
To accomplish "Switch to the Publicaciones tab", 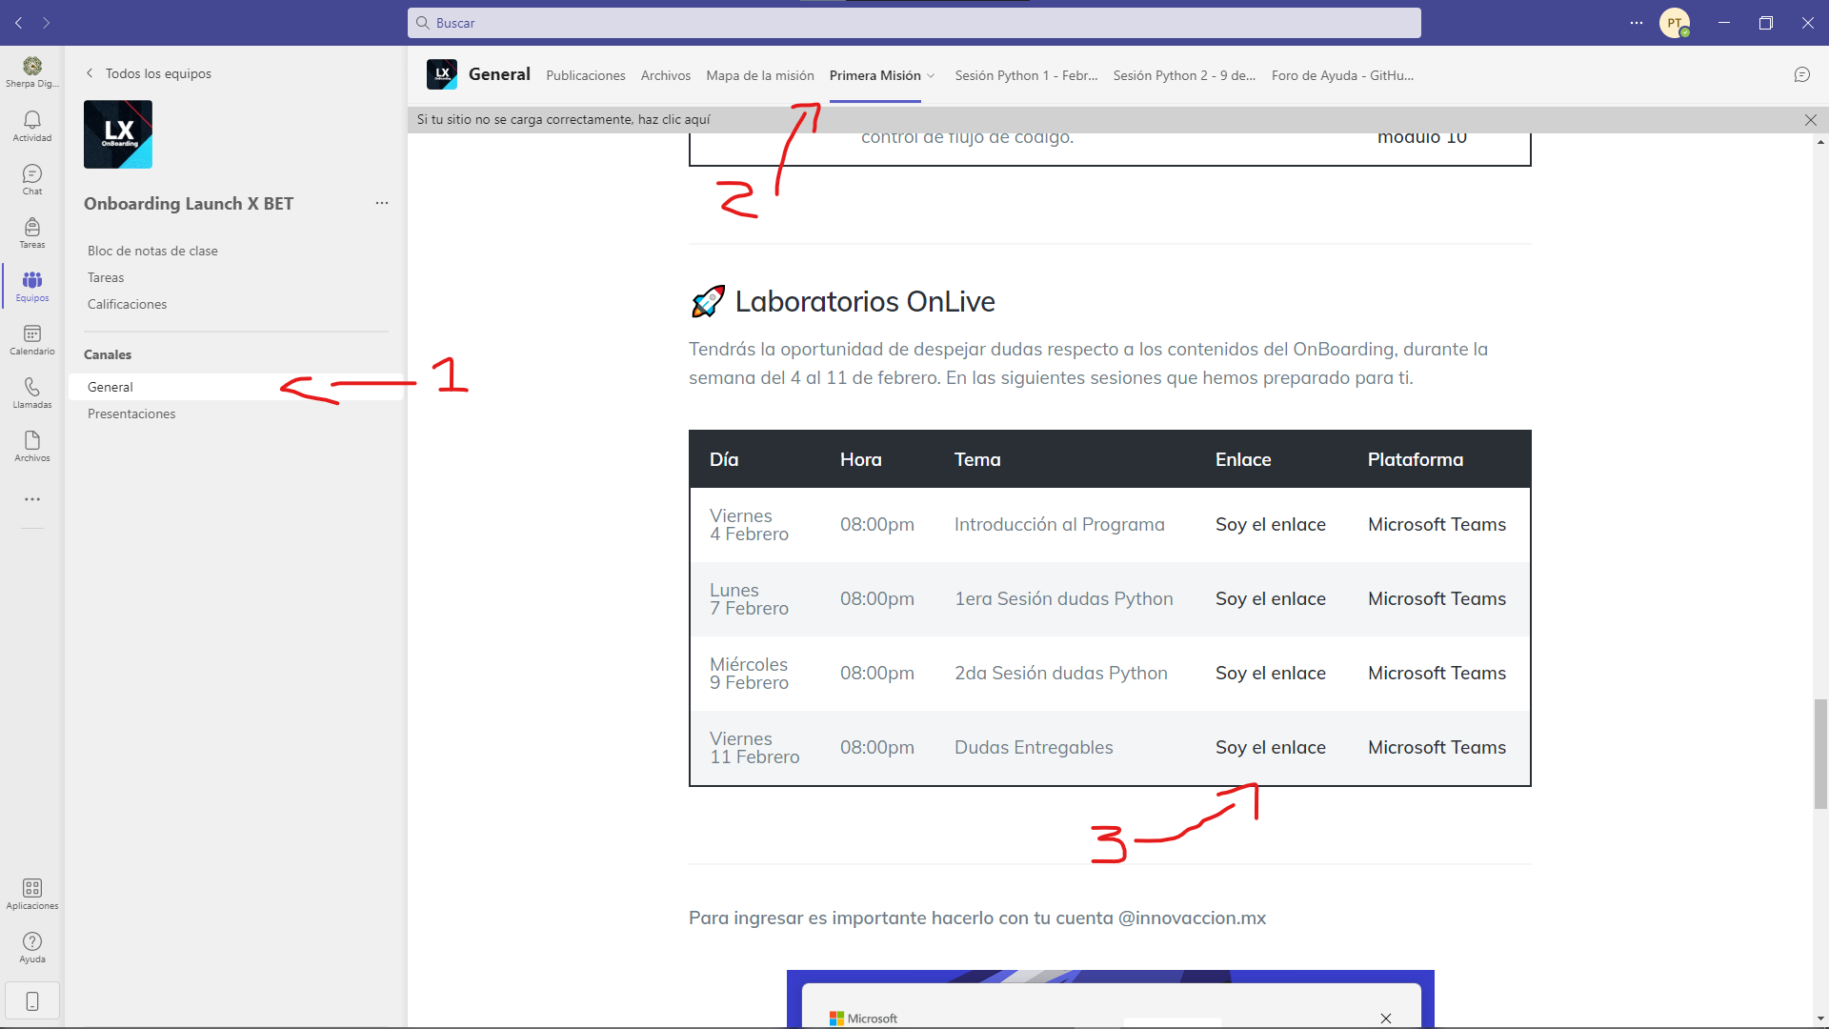I will pyautogui.click(x=585, y=75).
